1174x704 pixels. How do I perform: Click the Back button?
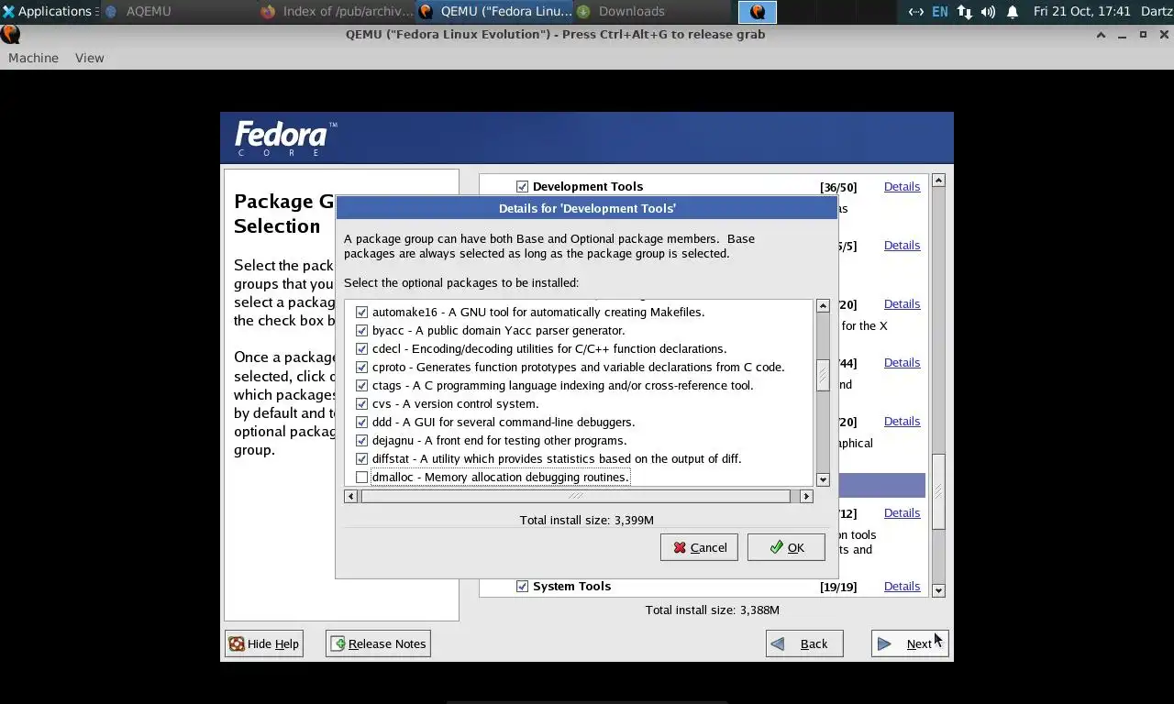(x=804, y=643)
